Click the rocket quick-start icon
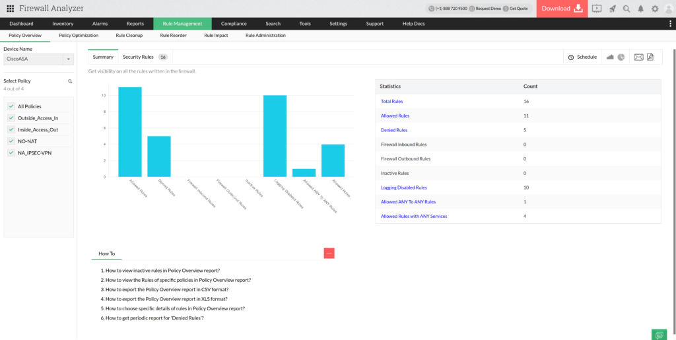The image size is (676, 340). [612, 9]
